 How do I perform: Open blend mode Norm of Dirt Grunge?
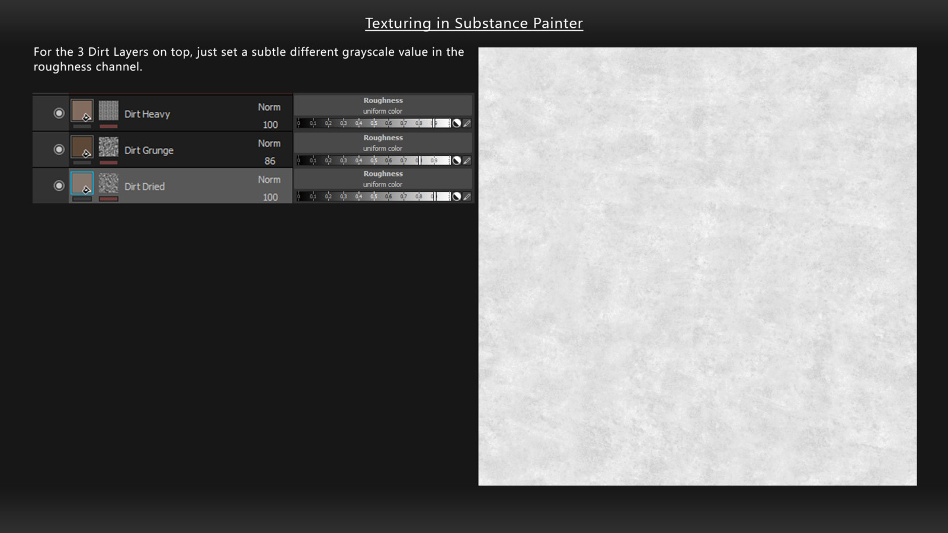tap(269, 143)
